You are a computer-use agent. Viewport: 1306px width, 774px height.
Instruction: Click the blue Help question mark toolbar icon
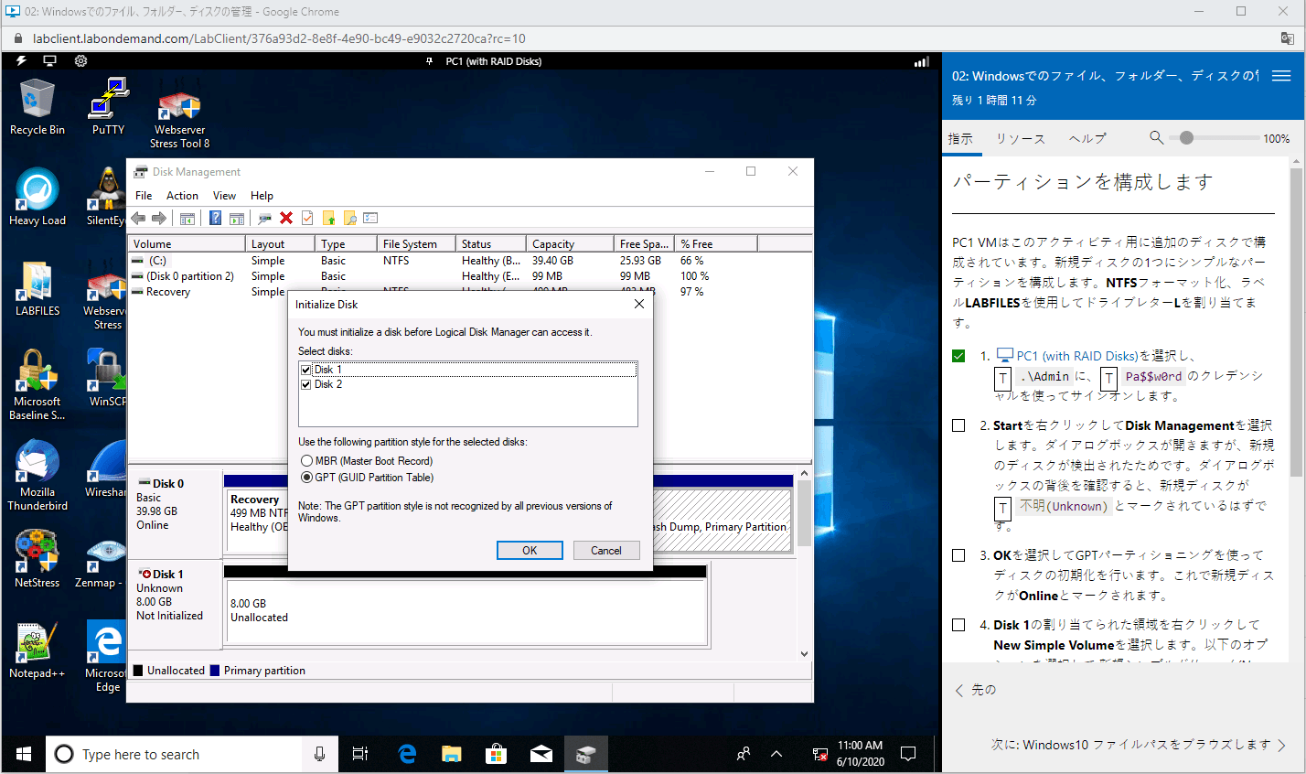point(215,218)
